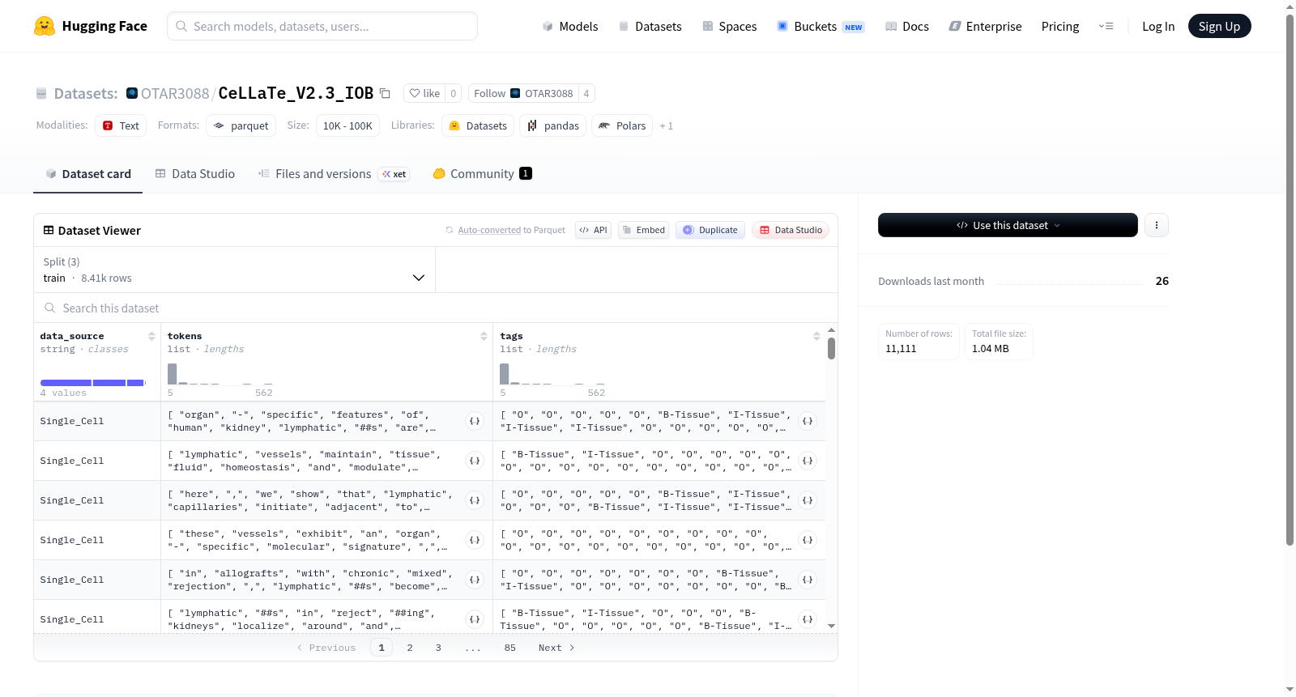Open Enterprise in the top navigation
The height and width of the screenshot is (697, 1296).
[x=985, y=26]
